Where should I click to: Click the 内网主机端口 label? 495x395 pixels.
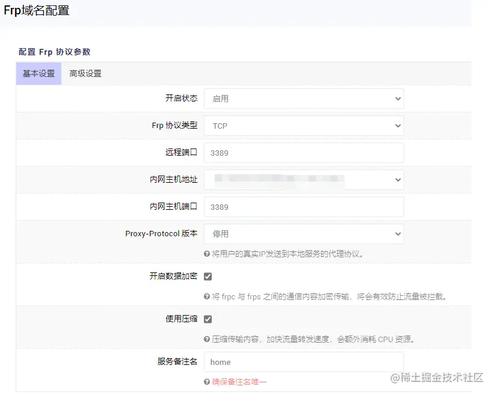click(174, 206)
